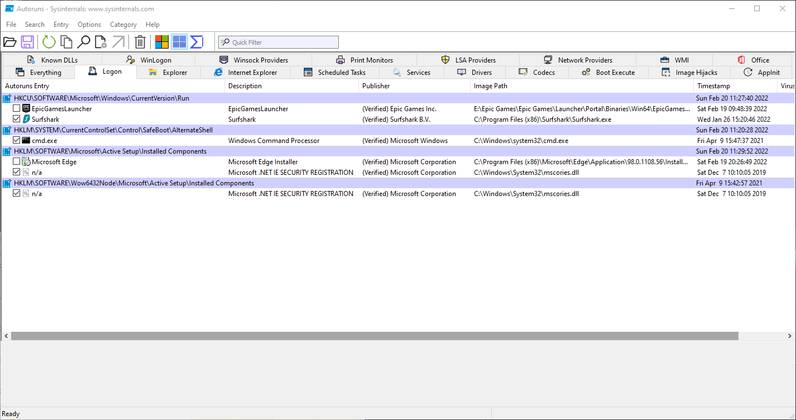Click the registry icon beside SafeBoot AlternateShell key

(x=7, y=130)
